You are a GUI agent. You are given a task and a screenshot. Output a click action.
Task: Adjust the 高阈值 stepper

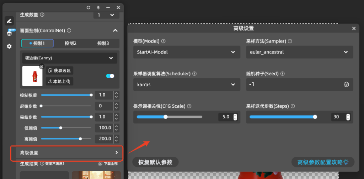pos(117,139)
